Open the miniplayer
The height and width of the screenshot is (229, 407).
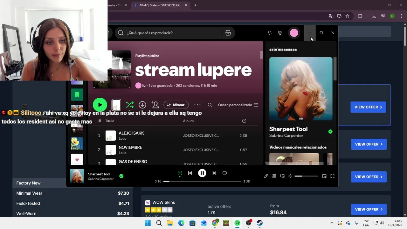[x=324, y=176]
